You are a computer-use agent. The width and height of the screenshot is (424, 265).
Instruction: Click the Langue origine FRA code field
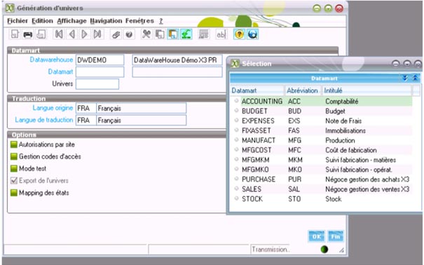[x=86, y=108]
